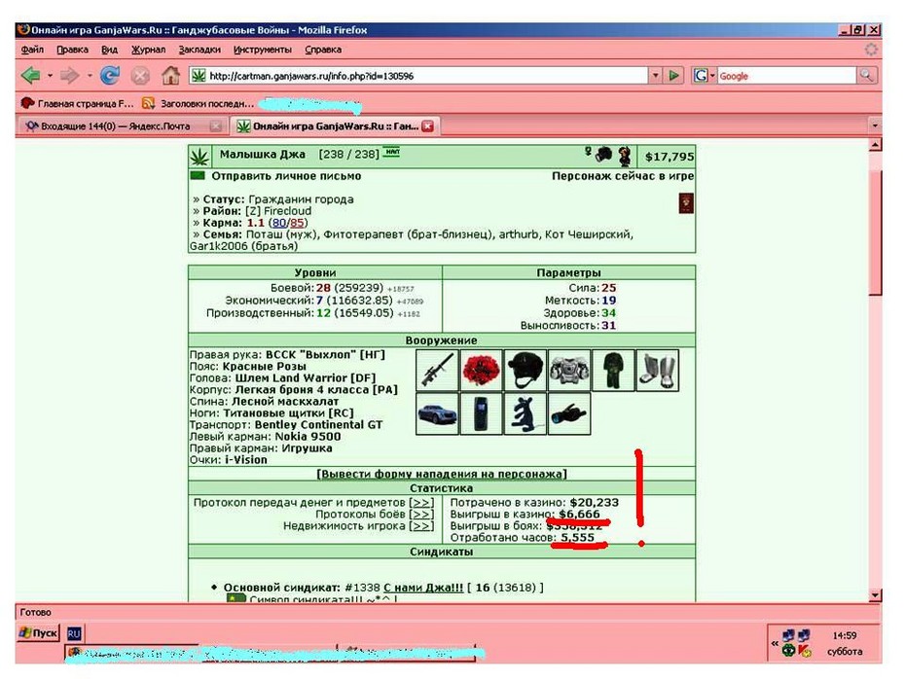Viewport: 905px width, 679px height.
Task: Click the character avatar icon beside $17,795
Action: [x=625, y=156]
